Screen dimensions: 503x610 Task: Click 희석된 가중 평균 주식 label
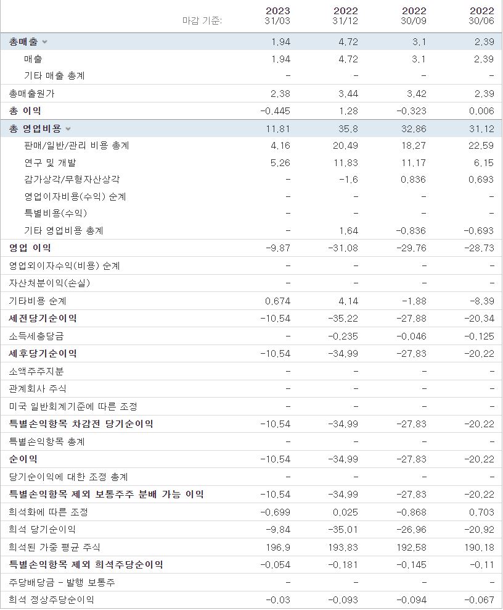point(54,548)
